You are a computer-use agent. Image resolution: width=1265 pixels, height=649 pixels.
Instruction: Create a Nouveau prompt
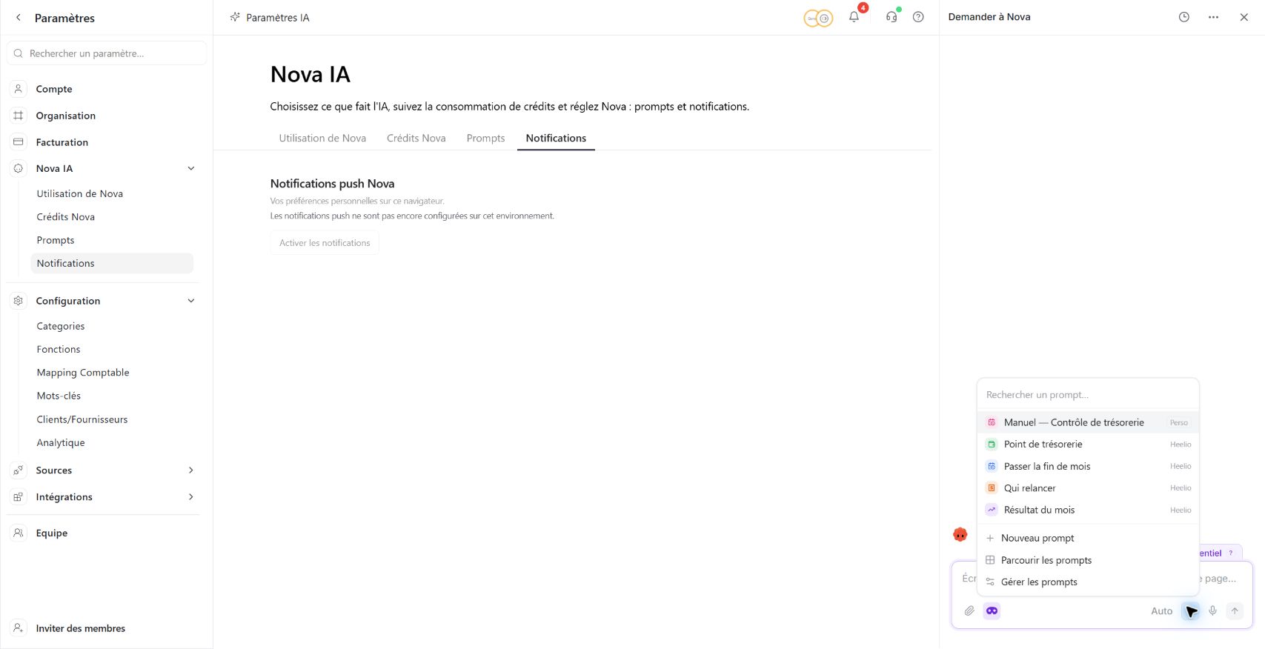(1088, 538)
